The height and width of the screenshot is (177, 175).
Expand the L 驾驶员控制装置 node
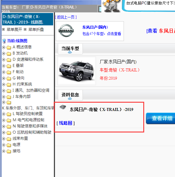(x=4, y=114)
